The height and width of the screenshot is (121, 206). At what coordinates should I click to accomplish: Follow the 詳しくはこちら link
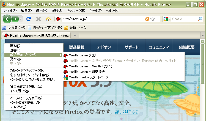click(x=127, y=112)
